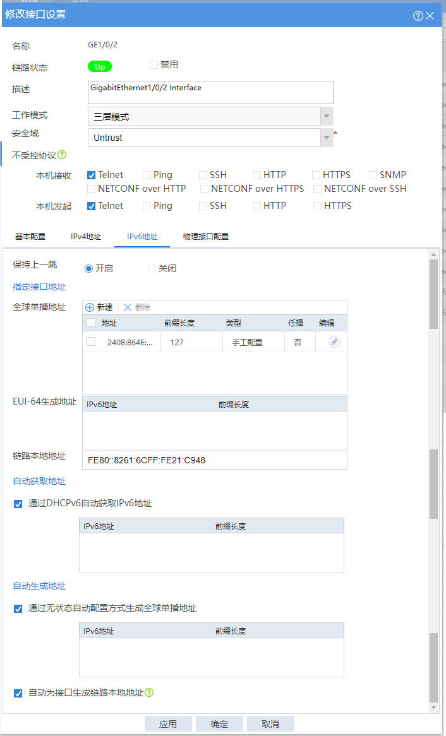The height and width of the screenshot is (736, 446).
Task: Edit the 2408:864E address row with pencil icon
Action: coord(335,342)
